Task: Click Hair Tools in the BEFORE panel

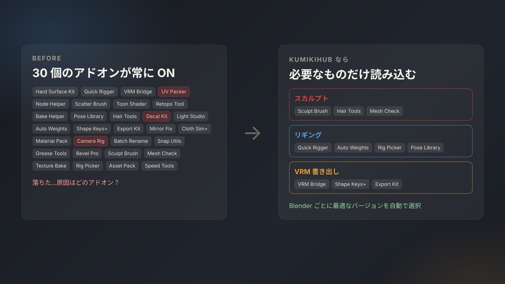Action: point(125,116)
